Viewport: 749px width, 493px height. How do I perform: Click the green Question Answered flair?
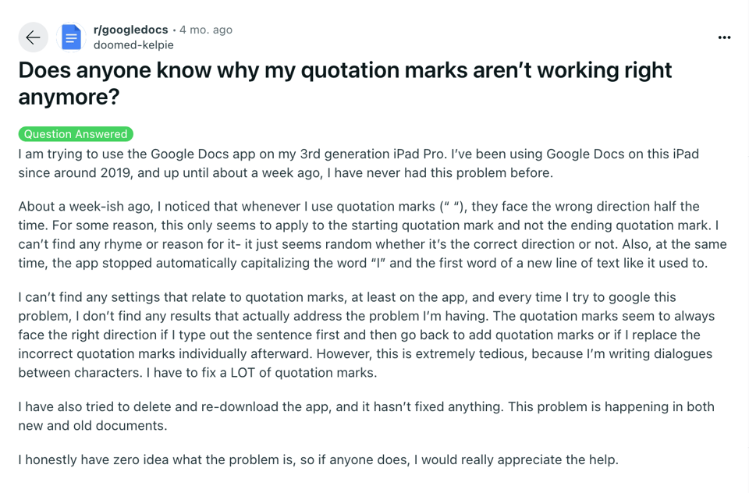click(x=76, y=134)
